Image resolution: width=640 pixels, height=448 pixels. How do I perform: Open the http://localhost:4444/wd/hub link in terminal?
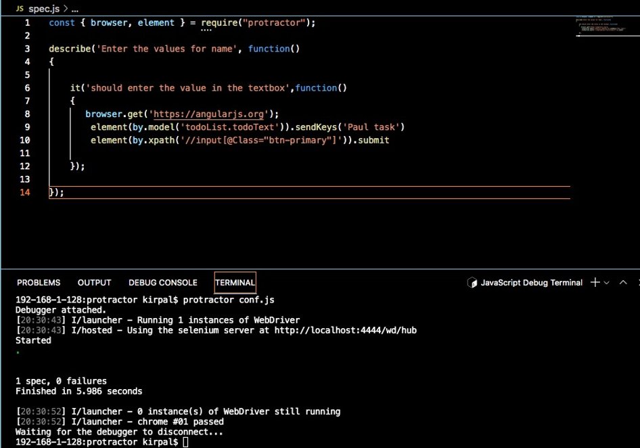345,330
